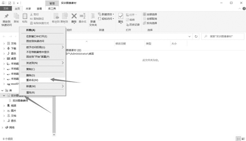Image resolution: width=246 pixels, height=141 pixels.
Task: Open the address bar history dropdown arrow
Action: click(190, 36)
